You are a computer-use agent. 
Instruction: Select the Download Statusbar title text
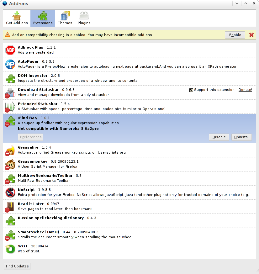[x=38, y=90]
